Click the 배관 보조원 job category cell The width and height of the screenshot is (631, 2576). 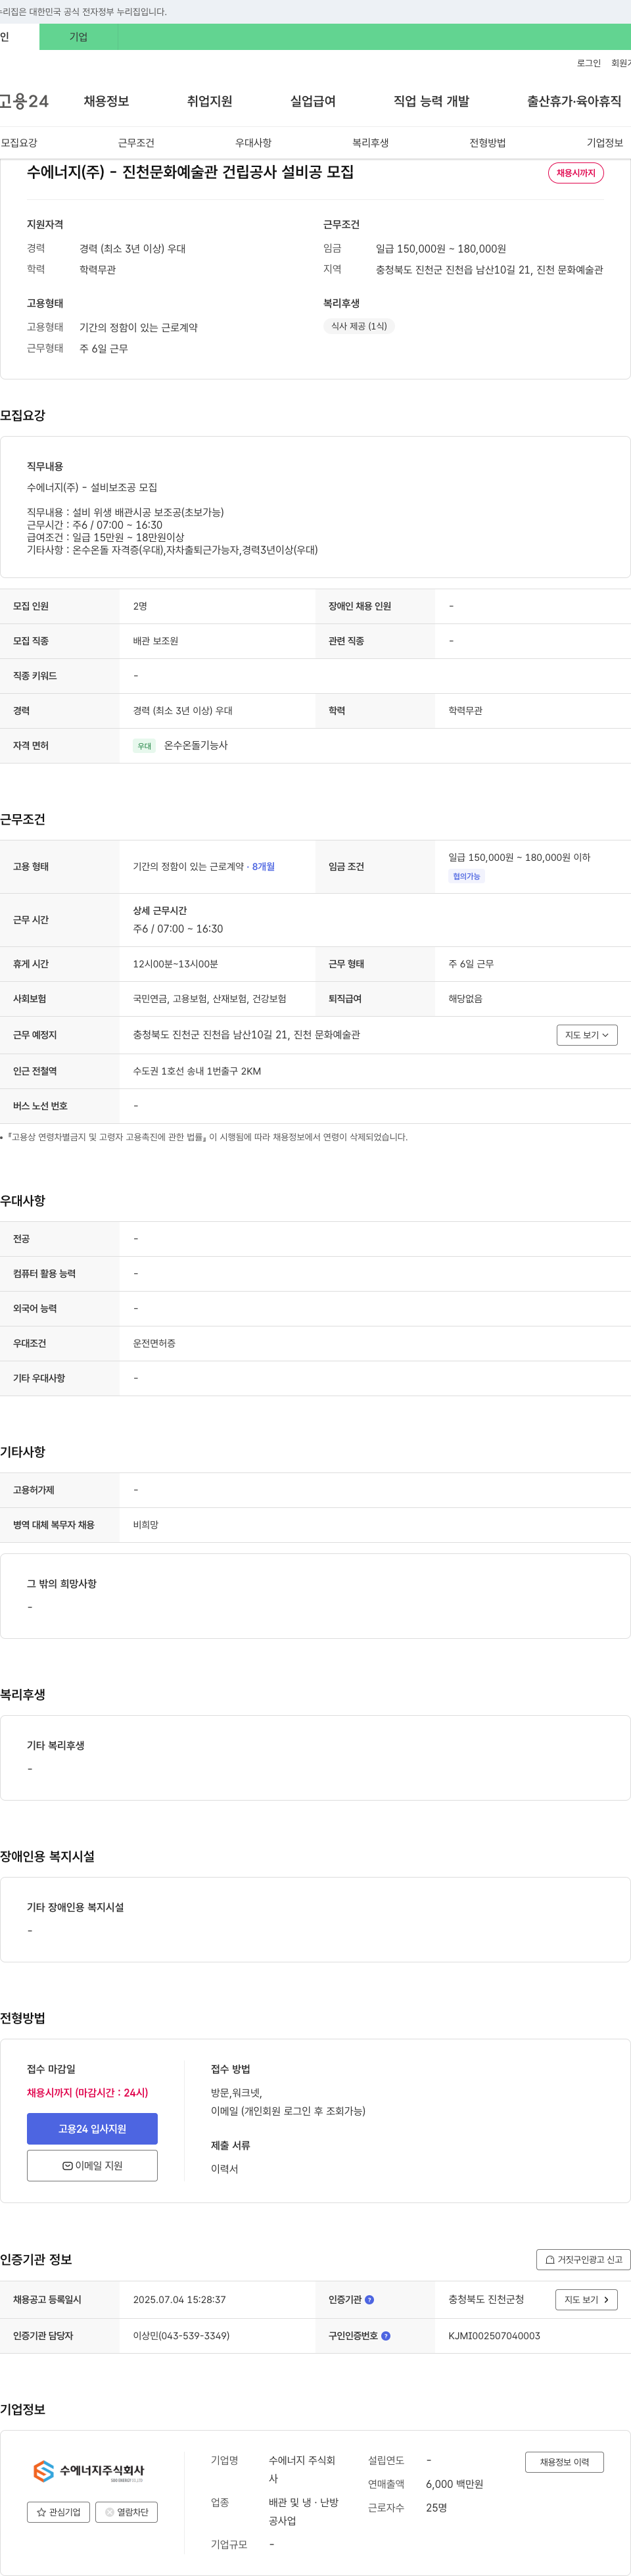pos(155,641)
